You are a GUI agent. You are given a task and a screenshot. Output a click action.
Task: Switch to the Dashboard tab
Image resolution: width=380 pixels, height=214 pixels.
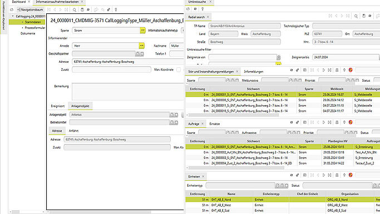(x=19, y=2)
